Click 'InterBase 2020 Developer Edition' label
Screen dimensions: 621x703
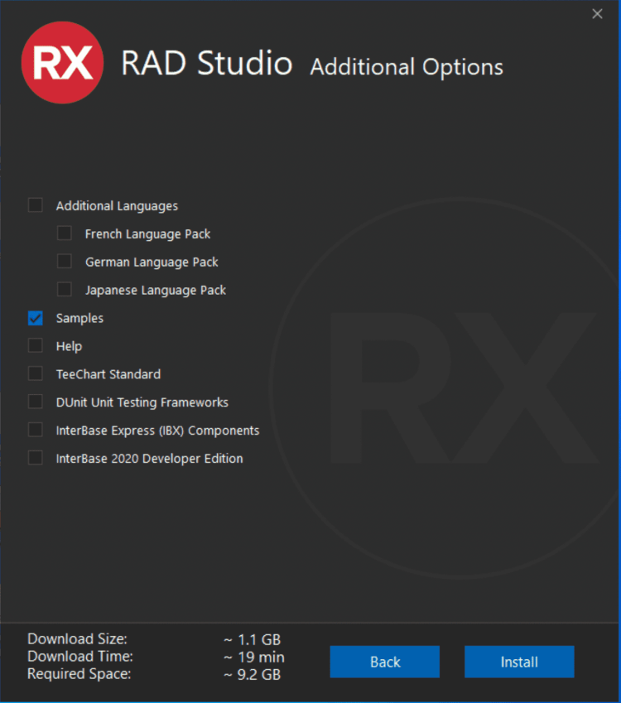coord(149,459)
